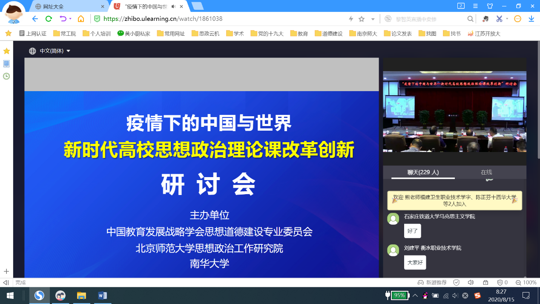
Task: Click the scissors screenshot tool icon
Action: point(499,19)
